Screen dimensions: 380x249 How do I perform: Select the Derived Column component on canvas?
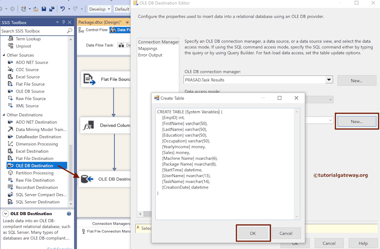(105, 125)
